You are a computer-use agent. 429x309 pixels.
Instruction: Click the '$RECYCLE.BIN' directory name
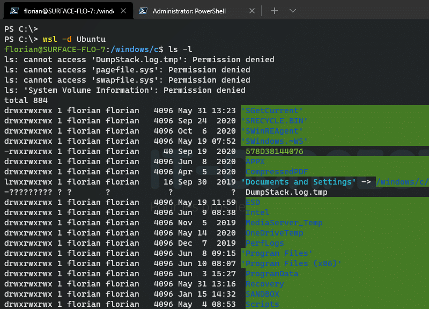[x=274, y=121]
